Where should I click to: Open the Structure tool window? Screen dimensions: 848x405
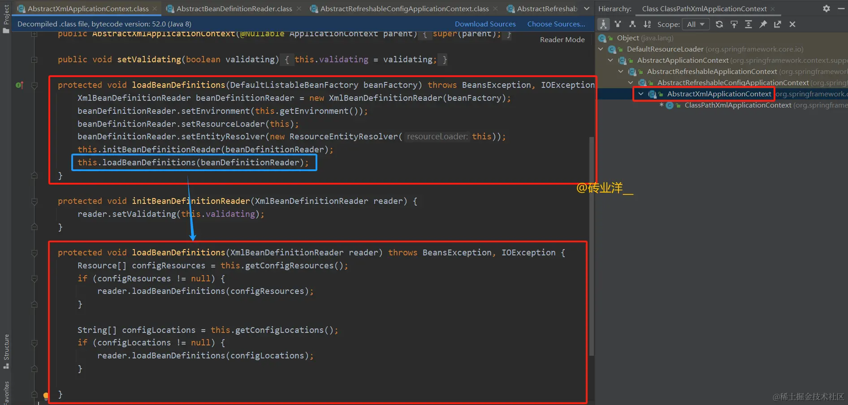point(6,351)
